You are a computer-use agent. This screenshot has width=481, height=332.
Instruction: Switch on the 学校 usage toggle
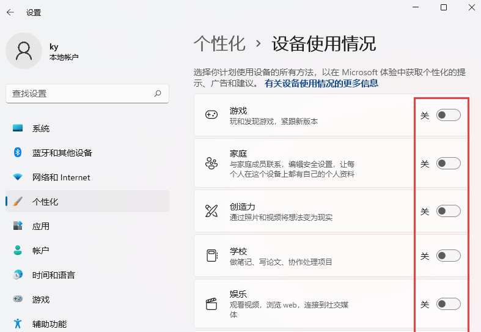[448, 256]
